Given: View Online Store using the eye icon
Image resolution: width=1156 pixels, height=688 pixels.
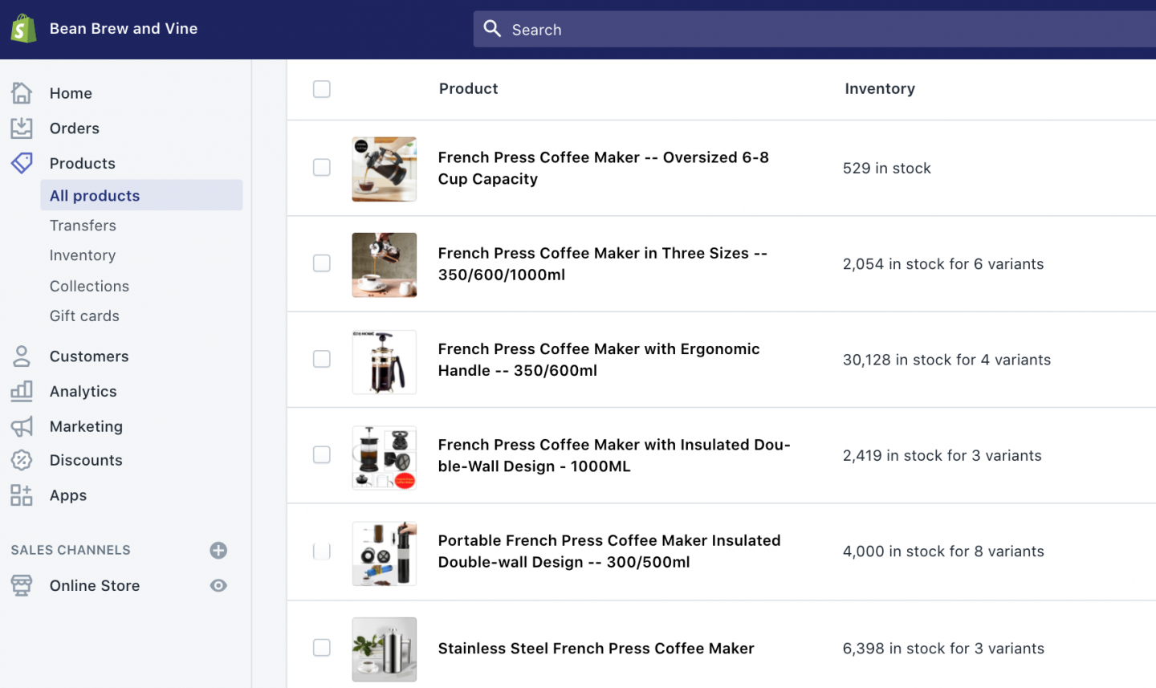Looking at the screenshot, I should [218, 586].
